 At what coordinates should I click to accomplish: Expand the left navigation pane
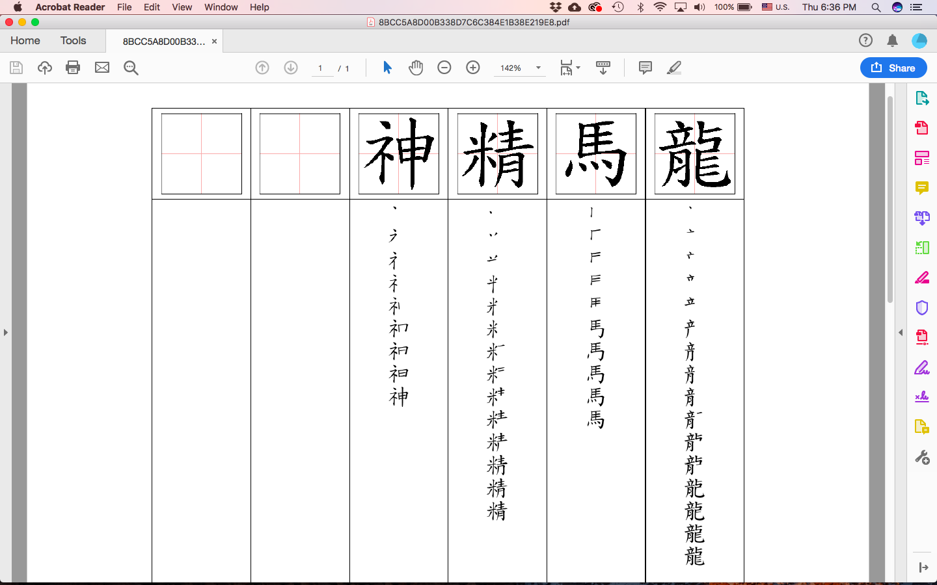(6, 332)
